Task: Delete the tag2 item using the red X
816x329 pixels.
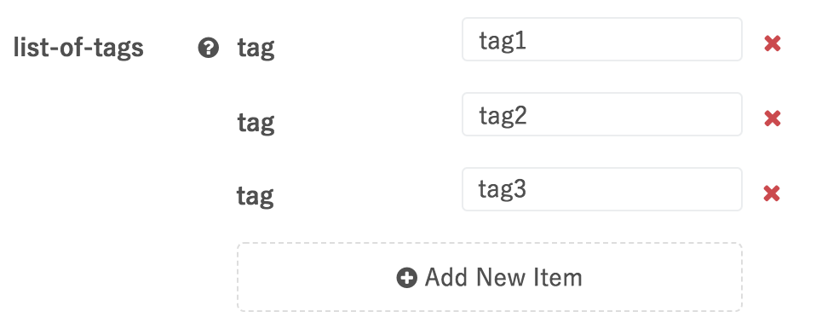Action: [x=773, y=118]
